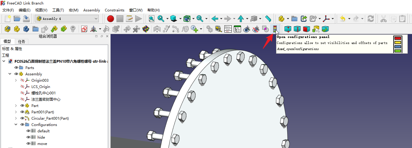This screenshot has width=412, height=148.
Task: Click the red cube selection filter
Action: coord(307,29)
